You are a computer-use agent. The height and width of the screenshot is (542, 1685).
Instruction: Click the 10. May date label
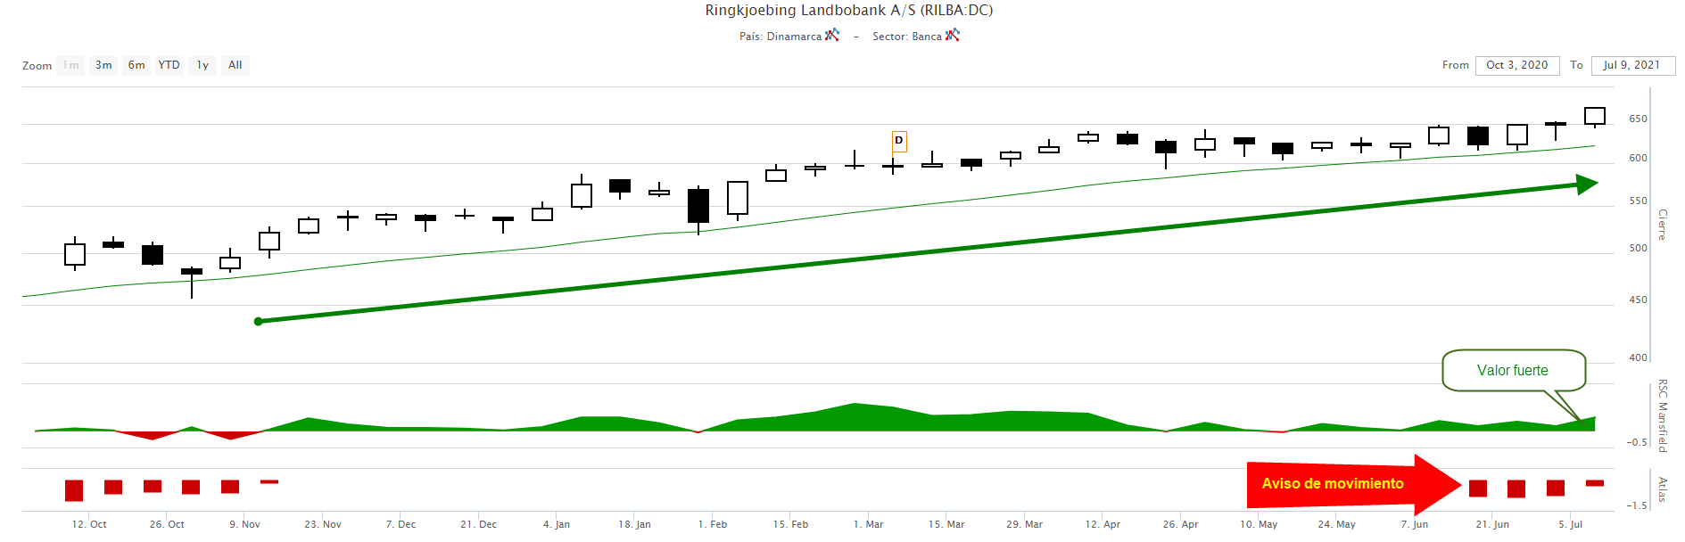tap(1259, 524)
